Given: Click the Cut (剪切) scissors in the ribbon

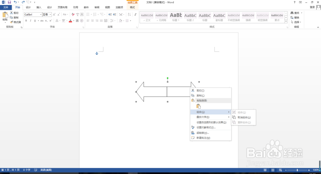Looking at the screenshot, I should tap(14, 13).
